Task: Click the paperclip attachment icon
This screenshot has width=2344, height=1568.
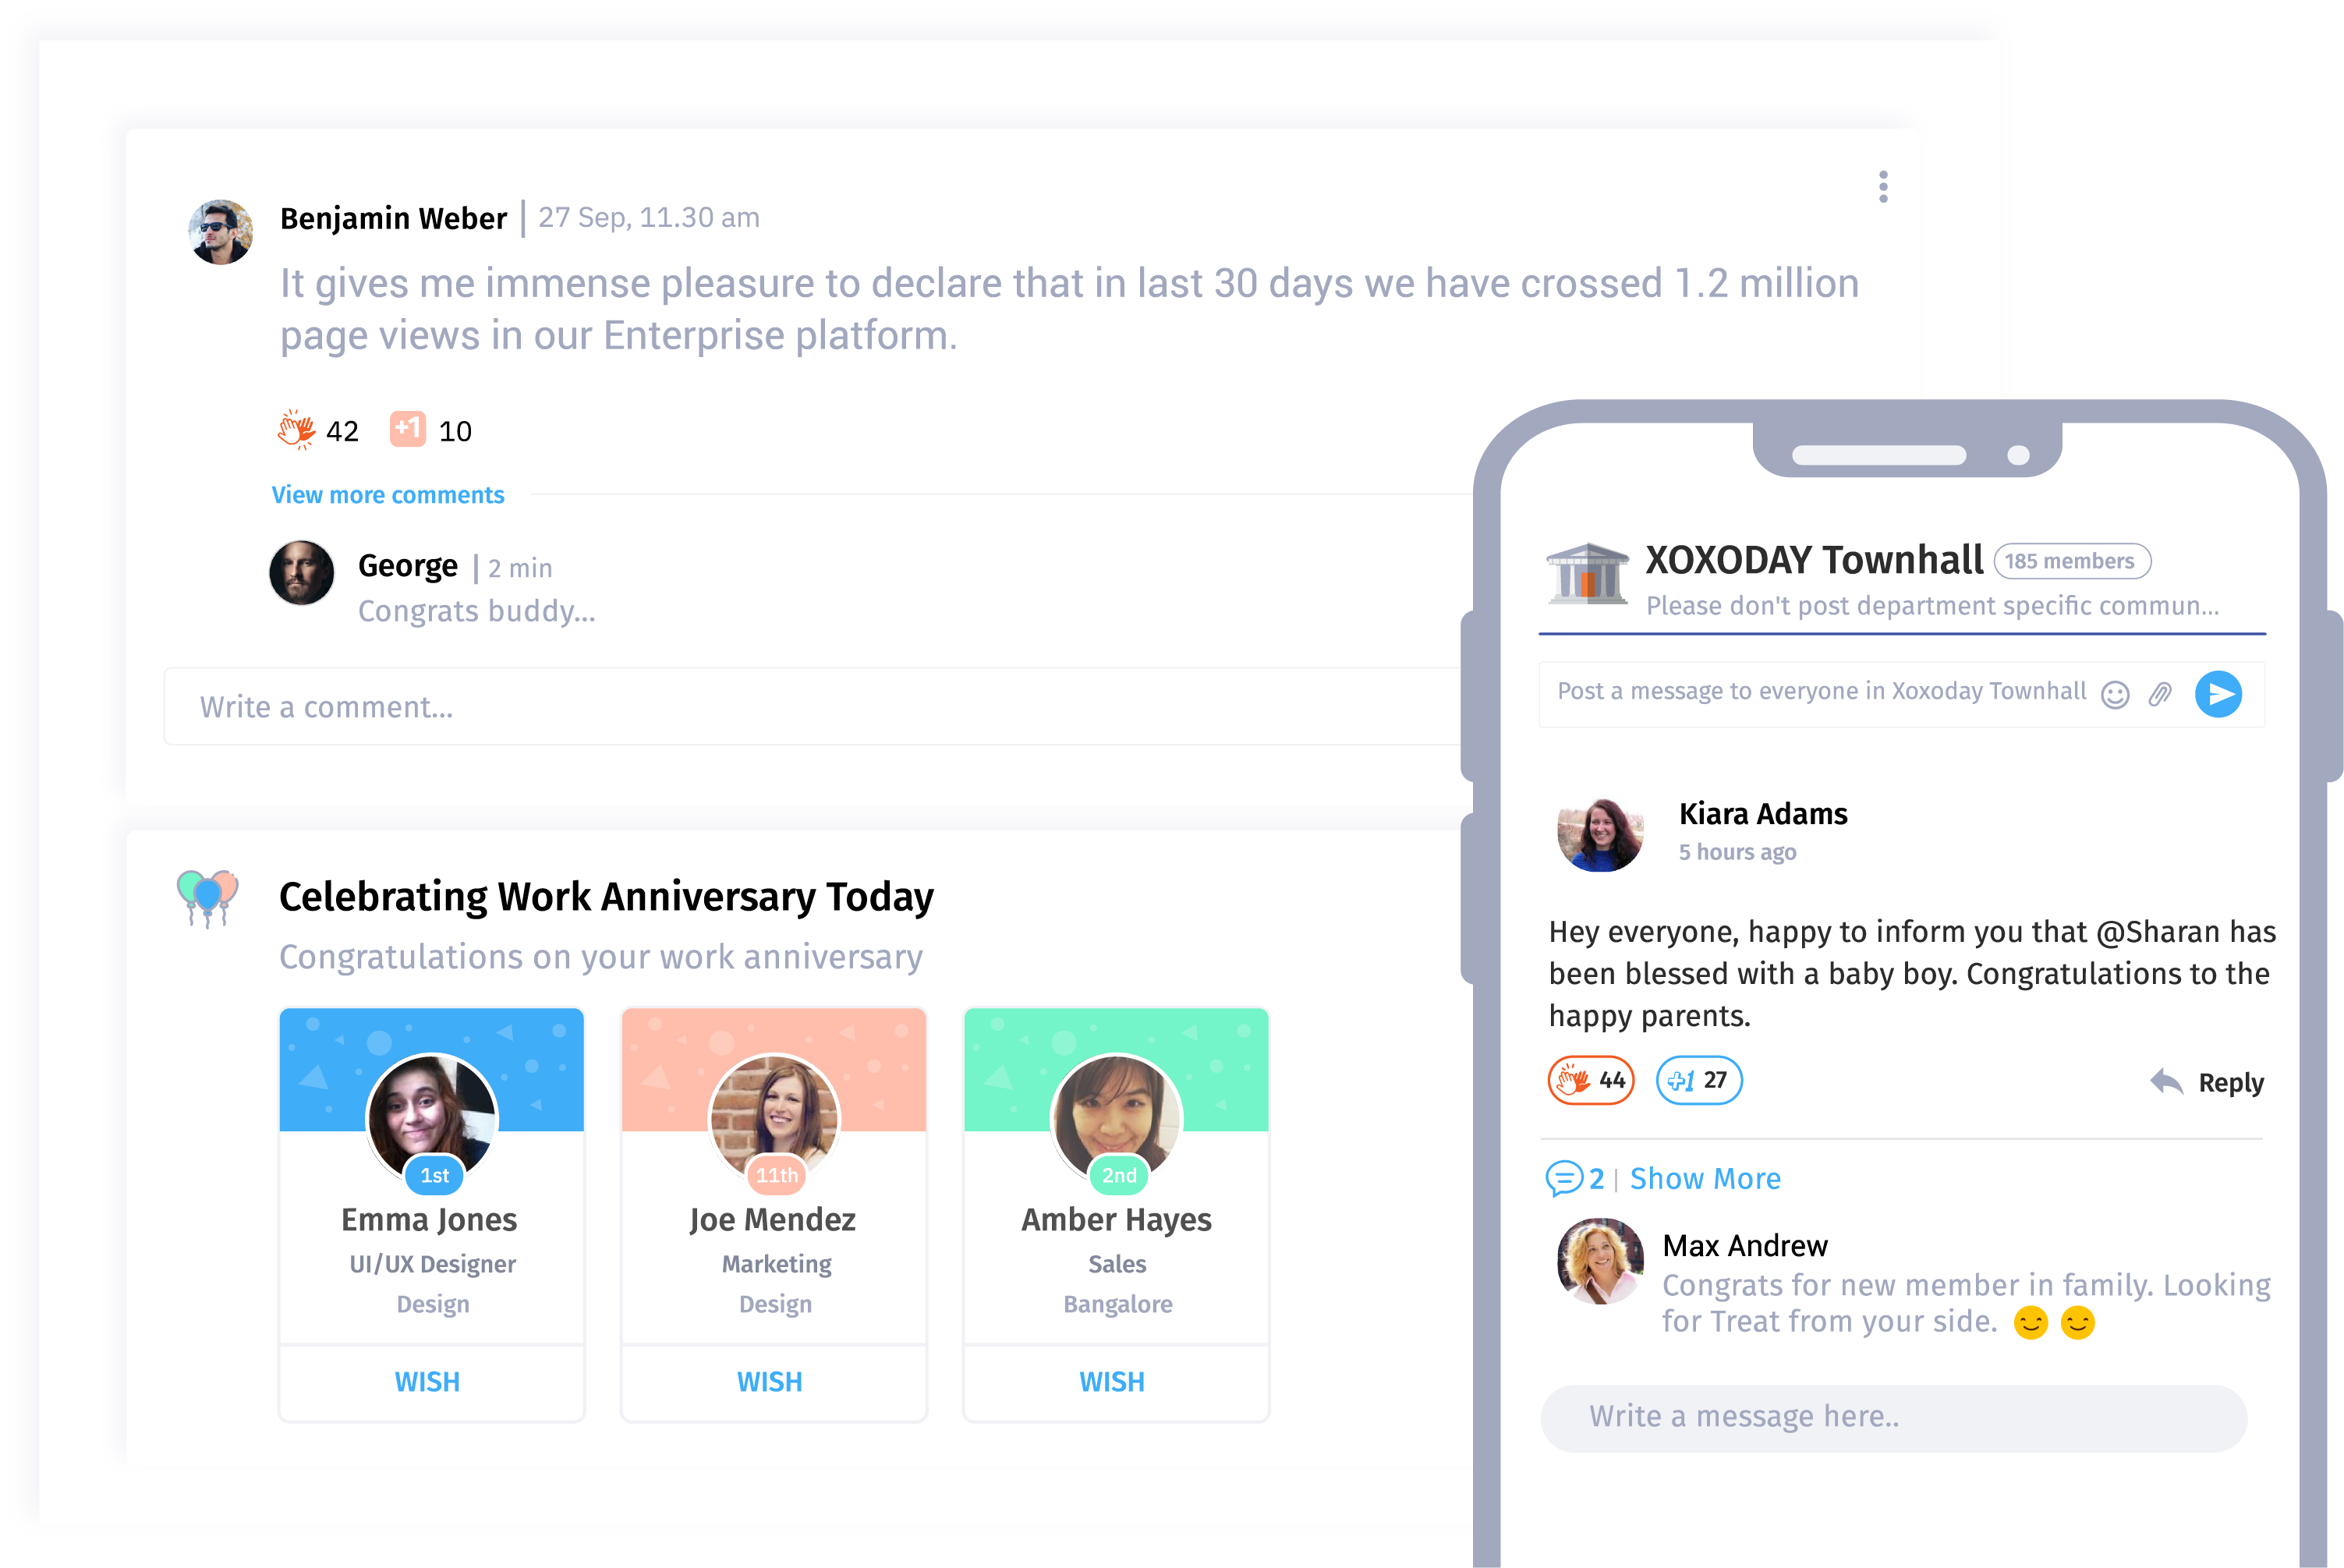Action: (2160, 694)
